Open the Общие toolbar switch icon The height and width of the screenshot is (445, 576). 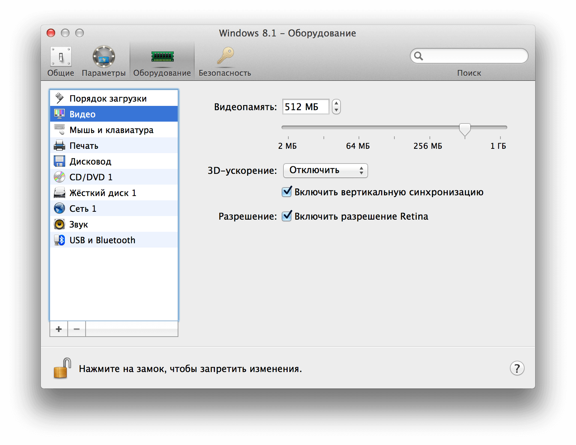coord(61,57)
